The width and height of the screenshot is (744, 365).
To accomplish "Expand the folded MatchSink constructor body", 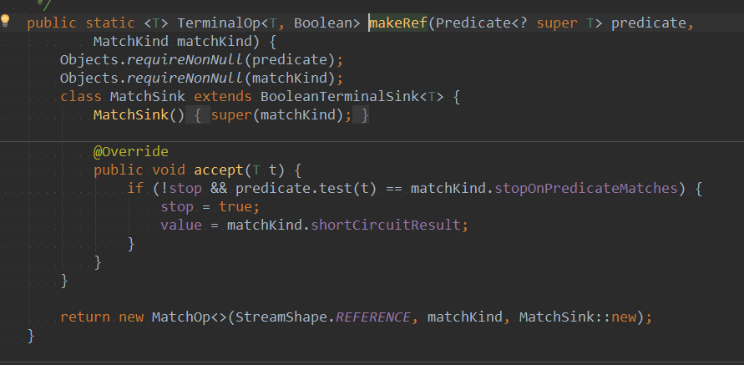I will point(197,115).
